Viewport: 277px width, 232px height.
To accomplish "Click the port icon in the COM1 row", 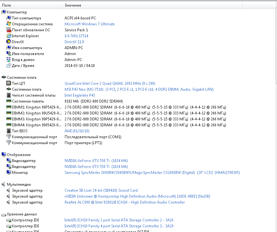I will coord(9,137).
